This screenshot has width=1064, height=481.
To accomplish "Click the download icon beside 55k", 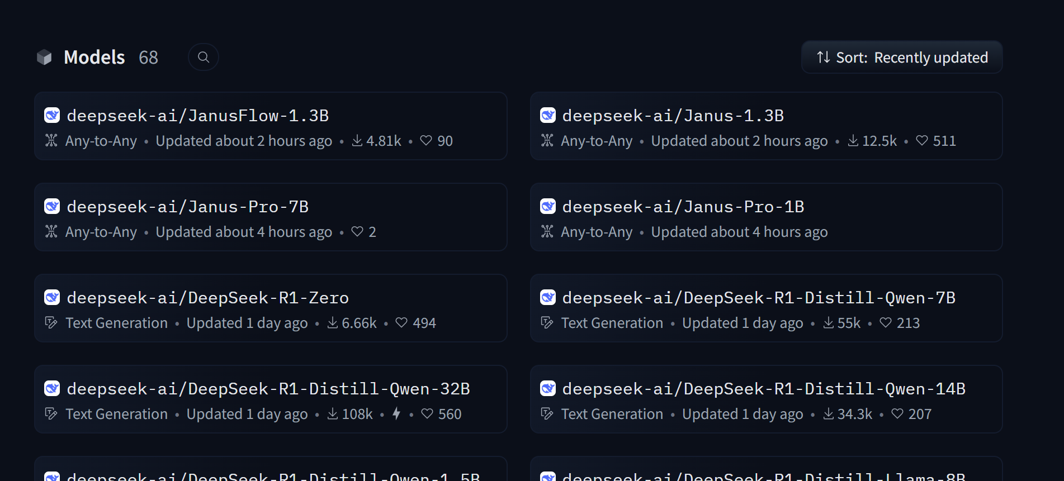I will (x=829, y=322).
